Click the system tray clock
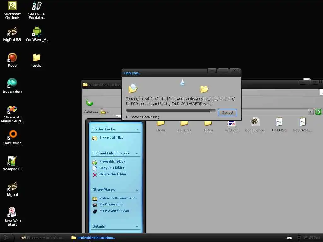Screen dimensions: 323x242 (x=311, y=238)
